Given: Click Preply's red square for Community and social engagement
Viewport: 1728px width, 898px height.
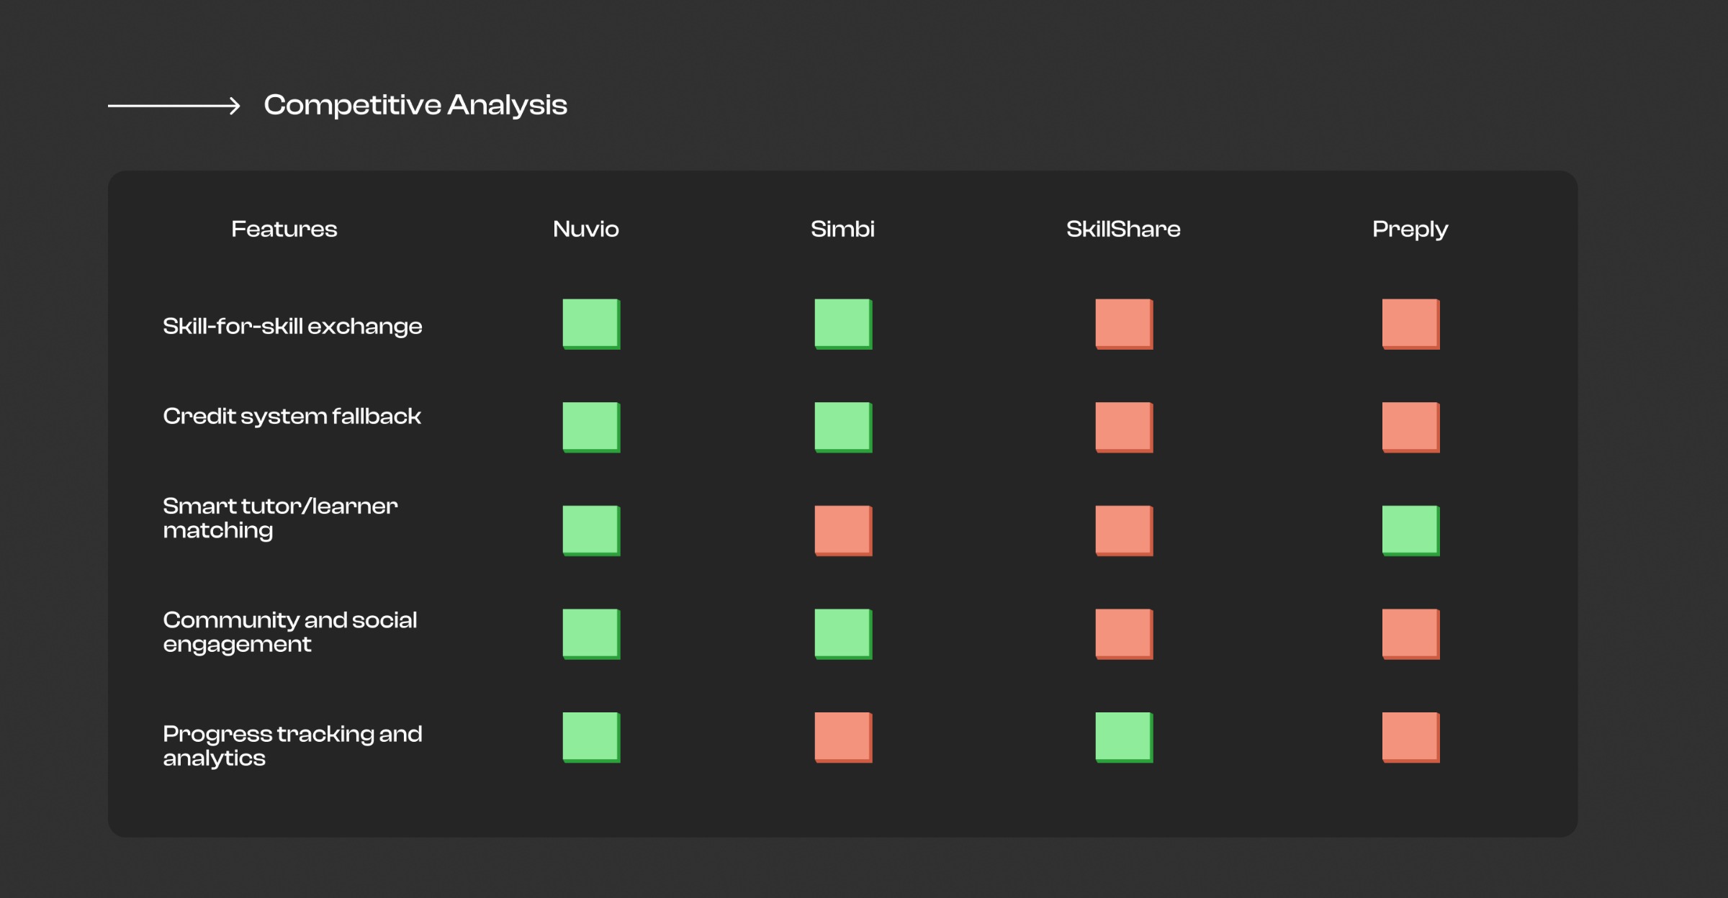Looking at the screenshot, I should pos(1410,634).
